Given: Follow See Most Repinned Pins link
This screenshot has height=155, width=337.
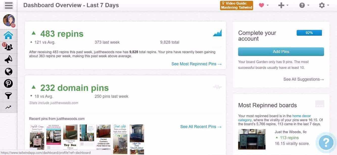Looking at the screenshot, I should pyautogui.click(x=196, y=64).
